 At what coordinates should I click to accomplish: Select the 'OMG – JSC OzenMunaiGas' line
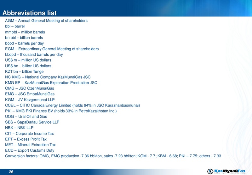pyautogui.click(x=30, y=88)
